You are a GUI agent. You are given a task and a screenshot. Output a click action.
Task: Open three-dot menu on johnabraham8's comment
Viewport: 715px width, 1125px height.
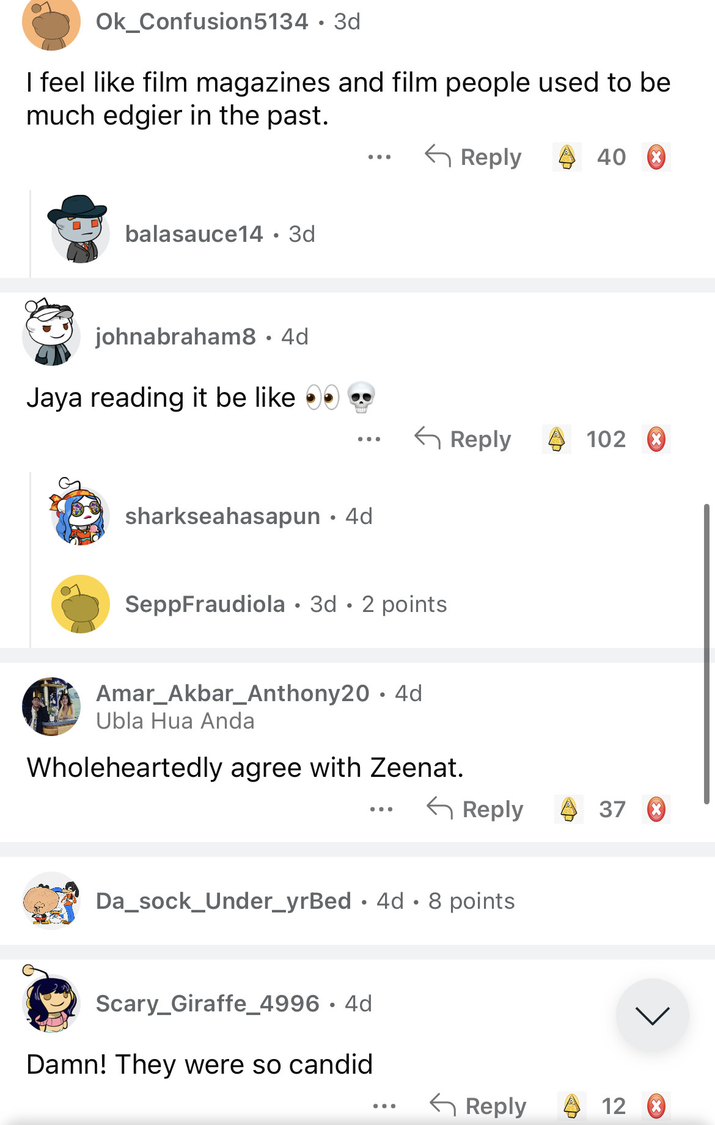coord(369,439)
